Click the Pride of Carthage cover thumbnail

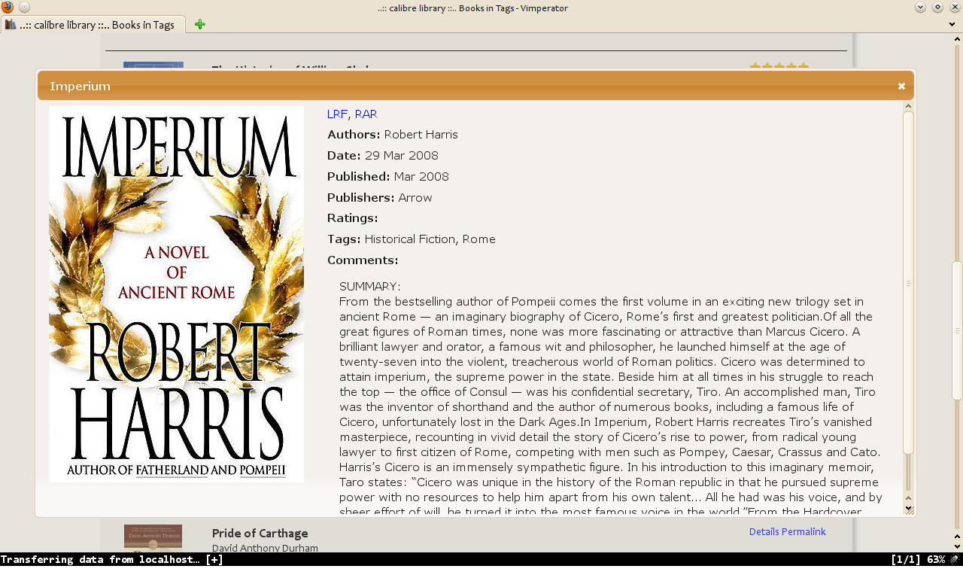point(153,537)
